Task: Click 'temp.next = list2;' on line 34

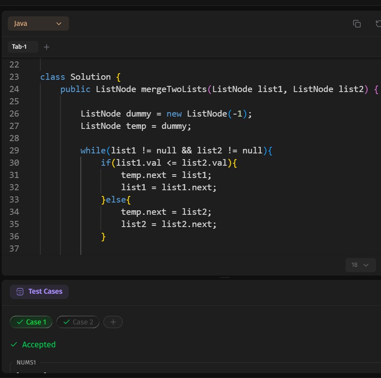Action: tap(166, 212)
